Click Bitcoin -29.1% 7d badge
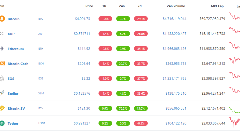 point(141,19)
